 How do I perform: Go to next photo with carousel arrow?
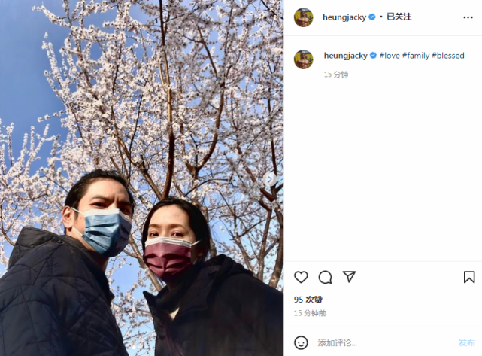270,179
